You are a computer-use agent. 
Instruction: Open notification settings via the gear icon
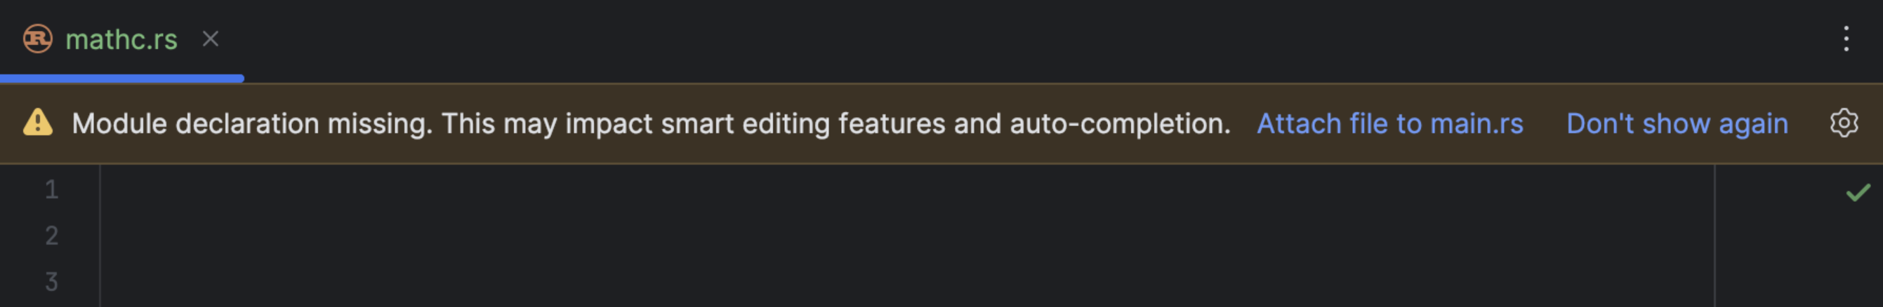point(1844,123)
